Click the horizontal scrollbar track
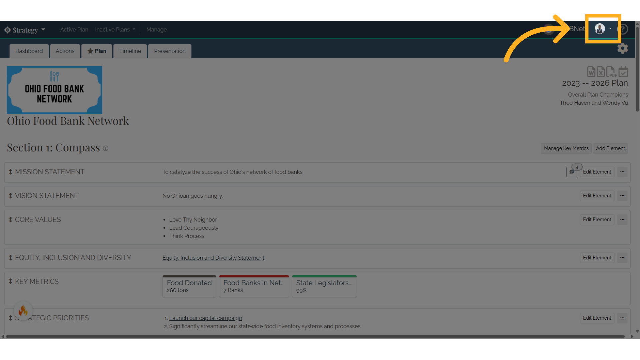The image size is (640, 360). [x=315, y=336]
